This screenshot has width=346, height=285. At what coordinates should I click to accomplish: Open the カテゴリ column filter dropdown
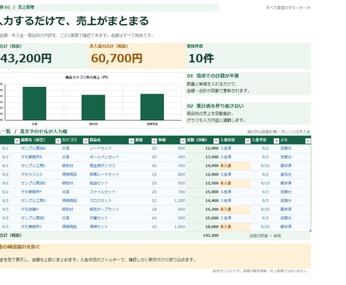[x=86, y=141]
